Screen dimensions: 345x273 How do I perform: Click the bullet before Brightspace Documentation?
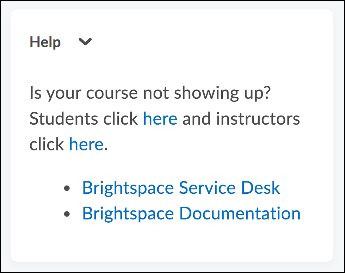coord(67,214)
